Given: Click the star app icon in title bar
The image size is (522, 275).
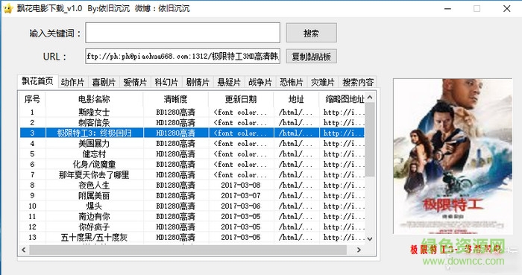Looking at the screenshot, I should 8,8.
